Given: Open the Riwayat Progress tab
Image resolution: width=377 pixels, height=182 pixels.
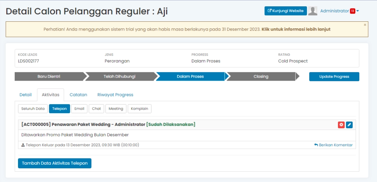Looking at the screenshot, I should pyautogui.click(x=115, y=95).
